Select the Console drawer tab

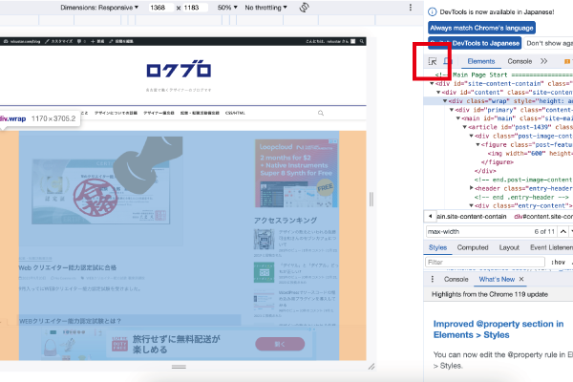[456, 279]
